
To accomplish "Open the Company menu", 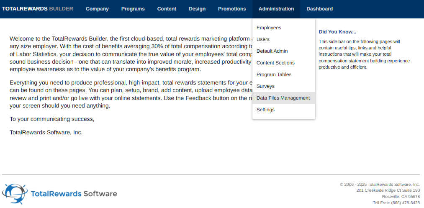I will click(x=97, y=9).
